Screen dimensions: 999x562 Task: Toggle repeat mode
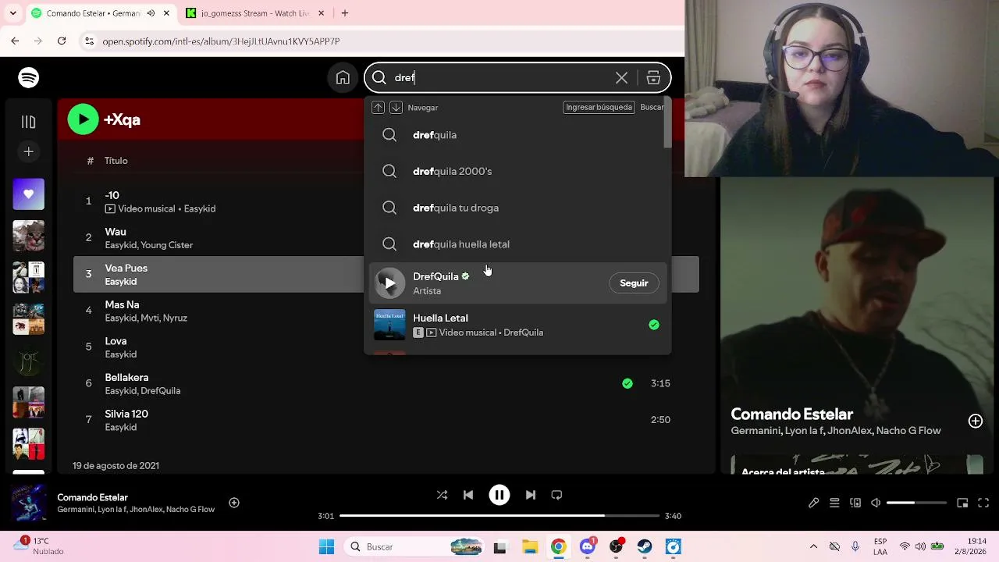[x=556, y=495]
